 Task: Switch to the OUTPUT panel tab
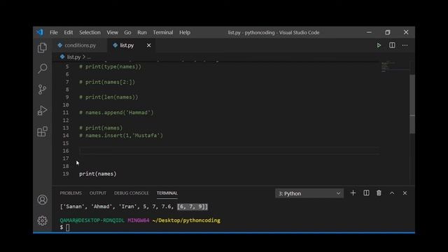pyautogui.click(x=98, y=193)
